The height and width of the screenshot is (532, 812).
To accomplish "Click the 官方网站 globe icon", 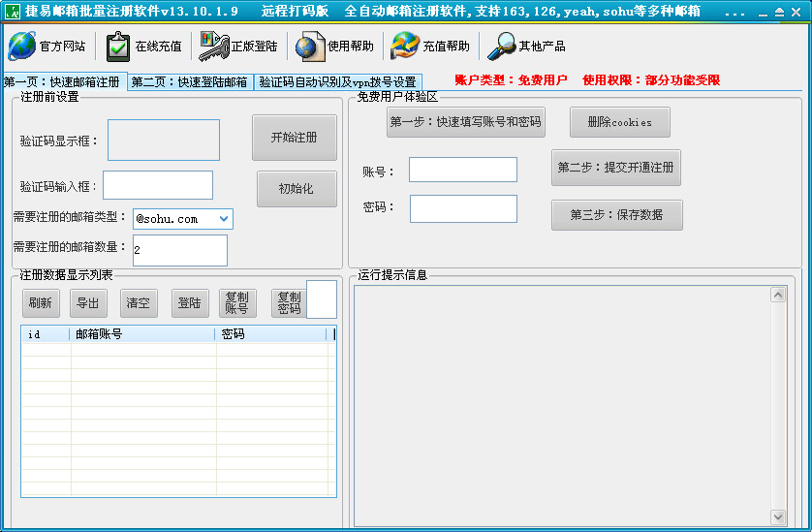I will (21, 46).
